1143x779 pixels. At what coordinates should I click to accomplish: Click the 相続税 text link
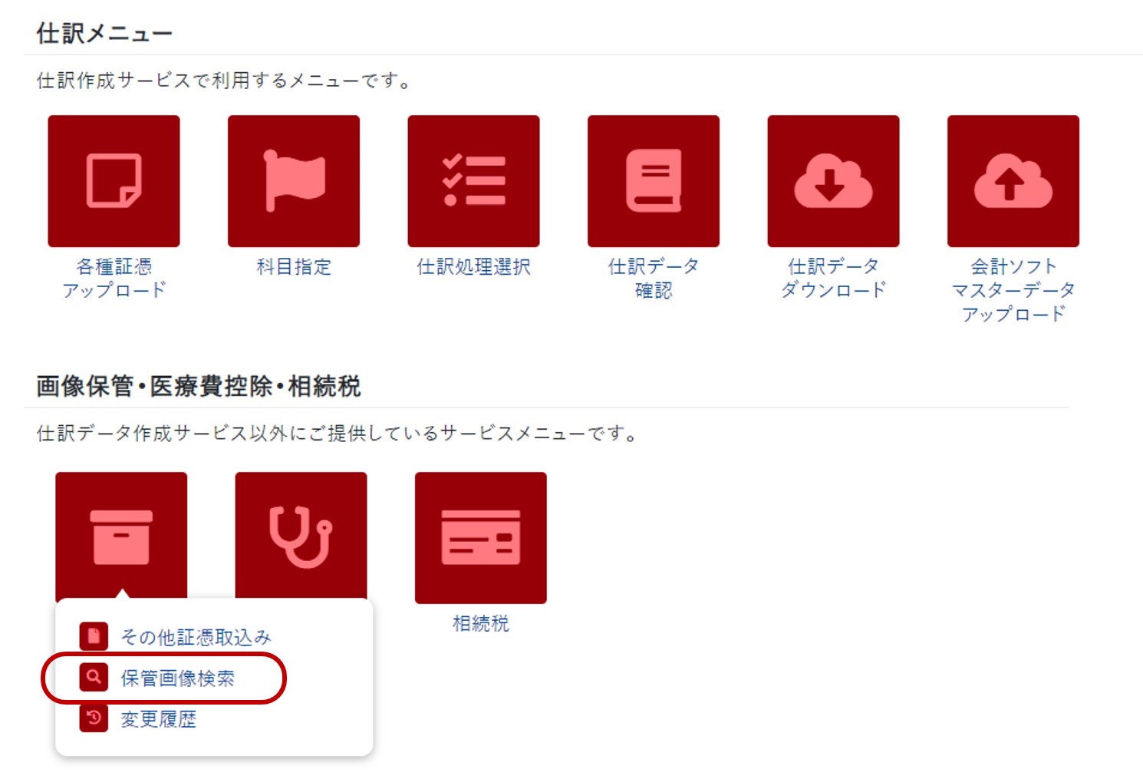tap(481, 623)
